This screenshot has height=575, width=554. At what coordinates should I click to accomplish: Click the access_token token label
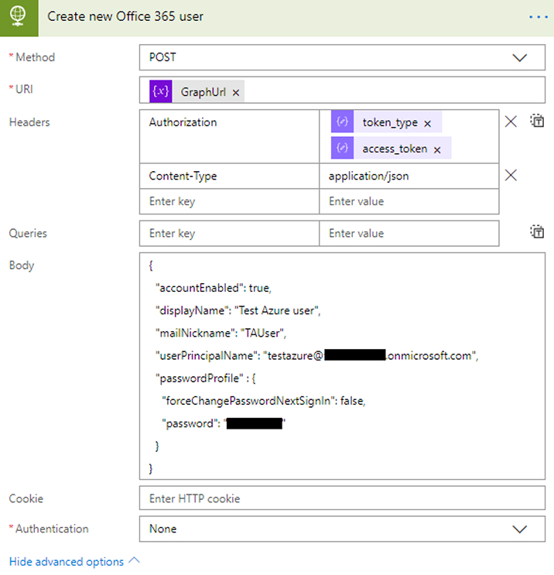pyautogui.click(x=395, y=149)
